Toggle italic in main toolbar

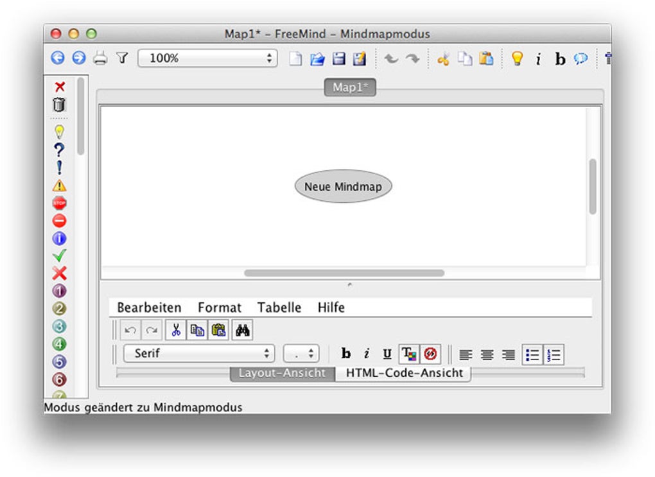click(x=539, y=59)
